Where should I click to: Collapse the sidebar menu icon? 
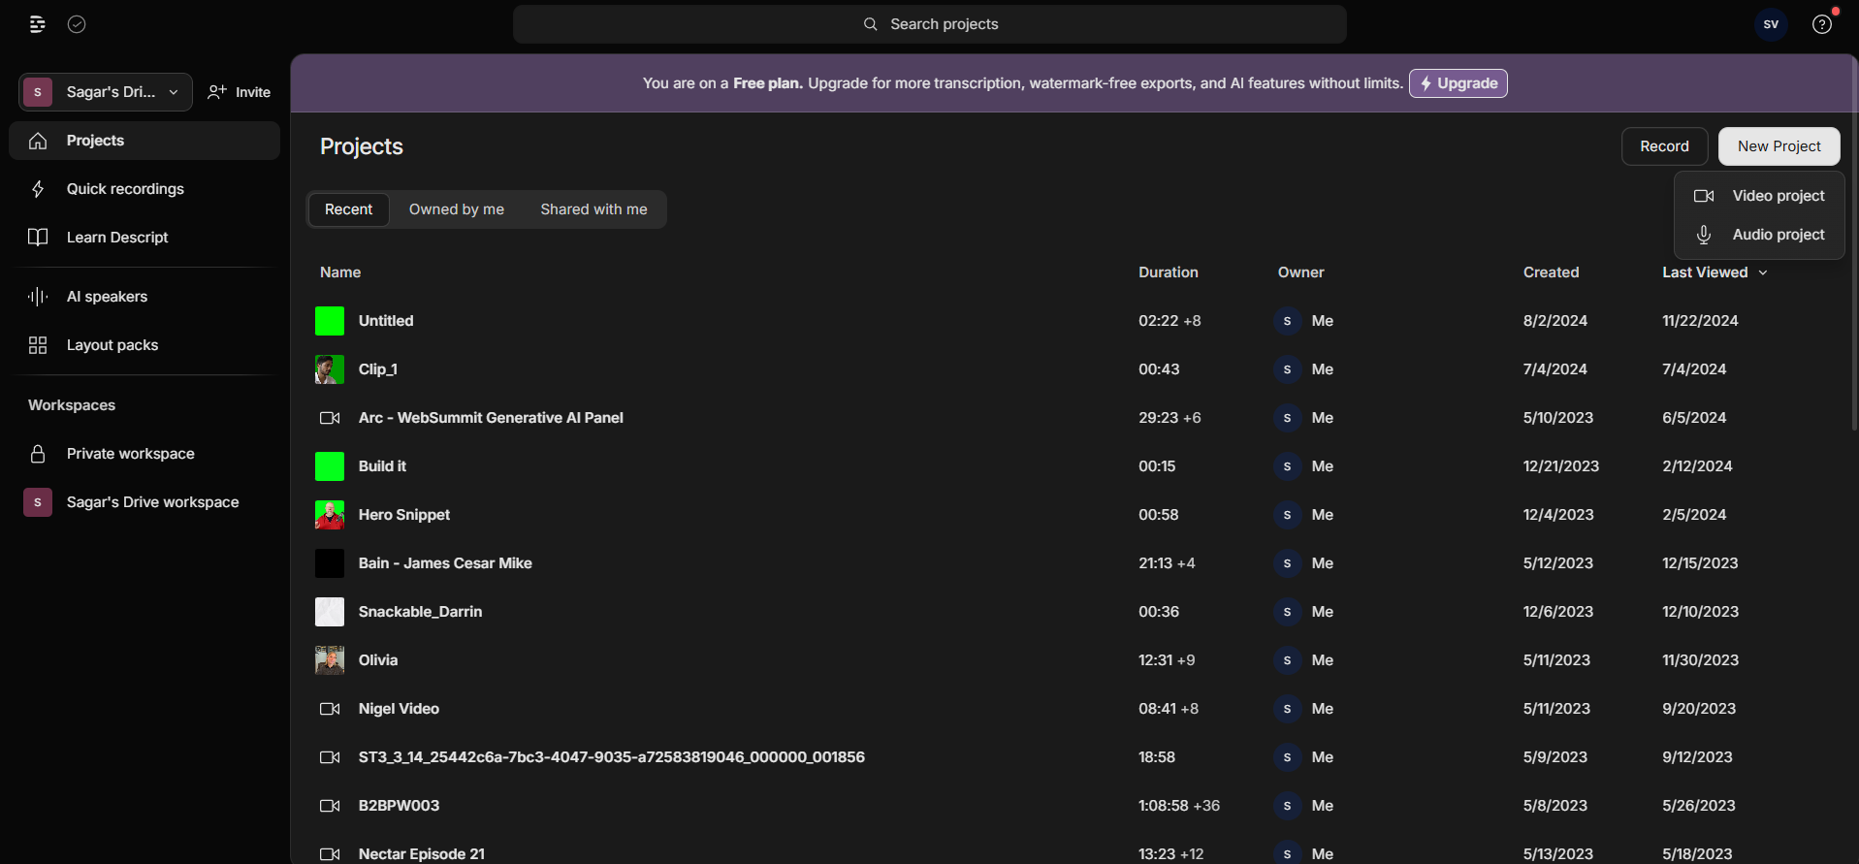point(37,24)
